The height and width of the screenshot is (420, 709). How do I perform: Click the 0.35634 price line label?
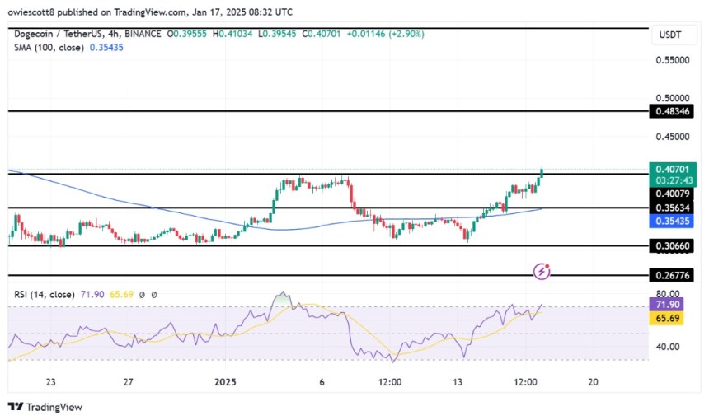[x=671, y=208]
